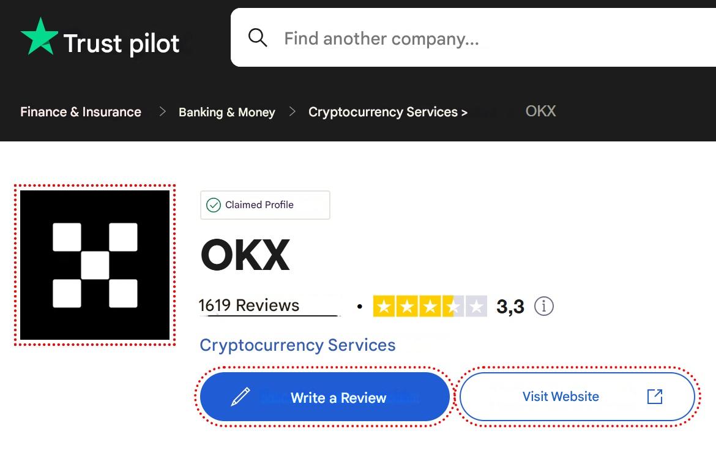The image size is (716, 453).
Task: Select the pencil icon on Write a Review
Action: (240, 397)
